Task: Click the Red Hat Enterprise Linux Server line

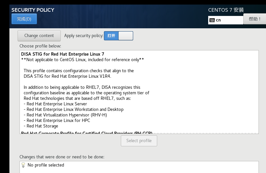Action: tap(55, 104)
